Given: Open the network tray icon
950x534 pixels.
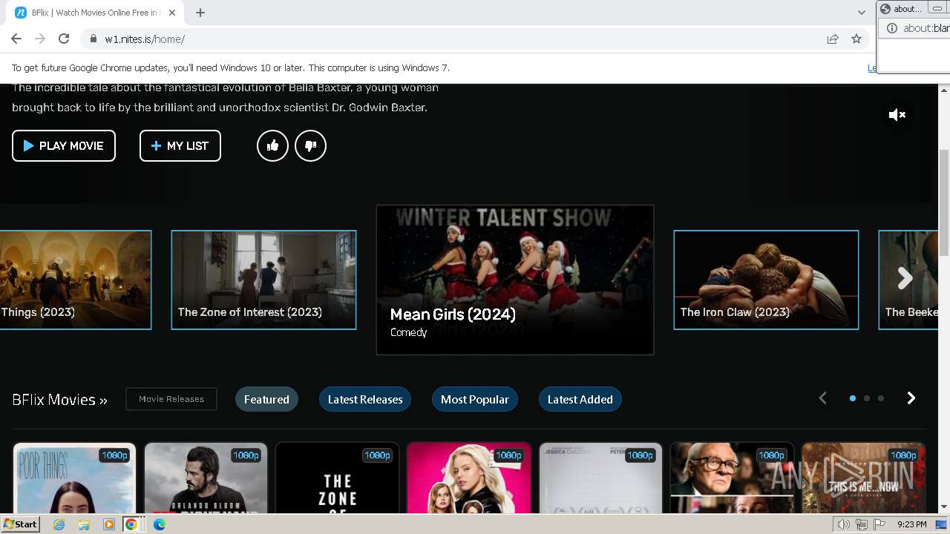Looking at the screenshot, I should [x=861, y=524].
